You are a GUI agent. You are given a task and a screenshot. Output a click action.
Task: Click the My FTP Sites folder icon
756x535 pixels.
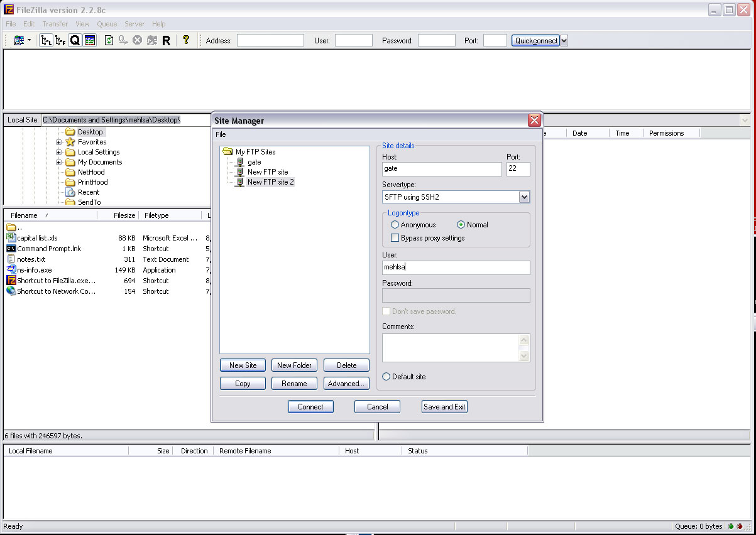(x=227, y=151)
